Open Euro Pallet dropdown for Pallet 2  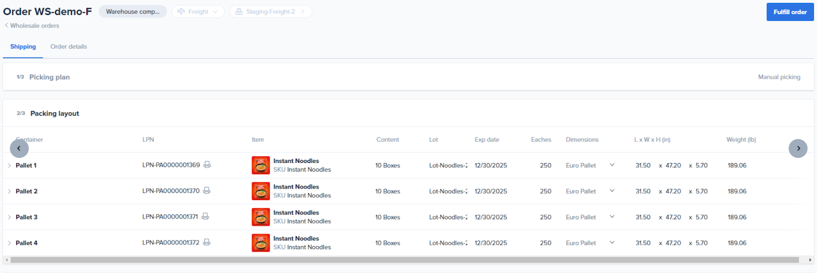(612, 191)
